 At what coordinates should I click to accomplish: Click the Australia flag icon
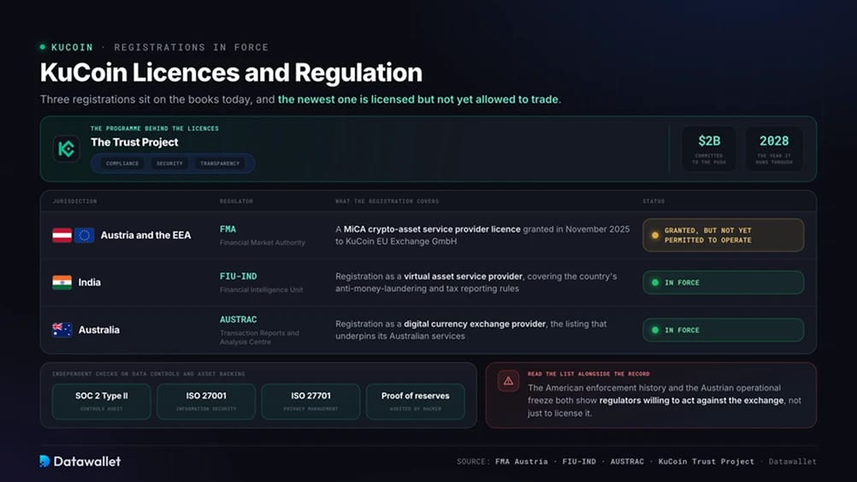62,330
